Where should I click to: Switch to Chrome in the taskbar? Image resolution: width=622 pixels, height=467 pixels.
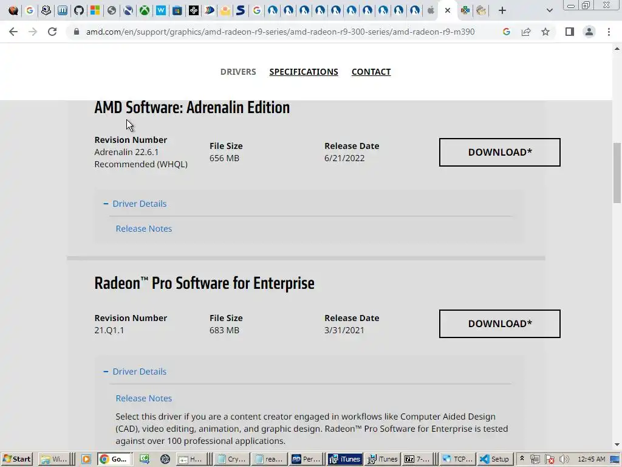(x=114, y=459)
